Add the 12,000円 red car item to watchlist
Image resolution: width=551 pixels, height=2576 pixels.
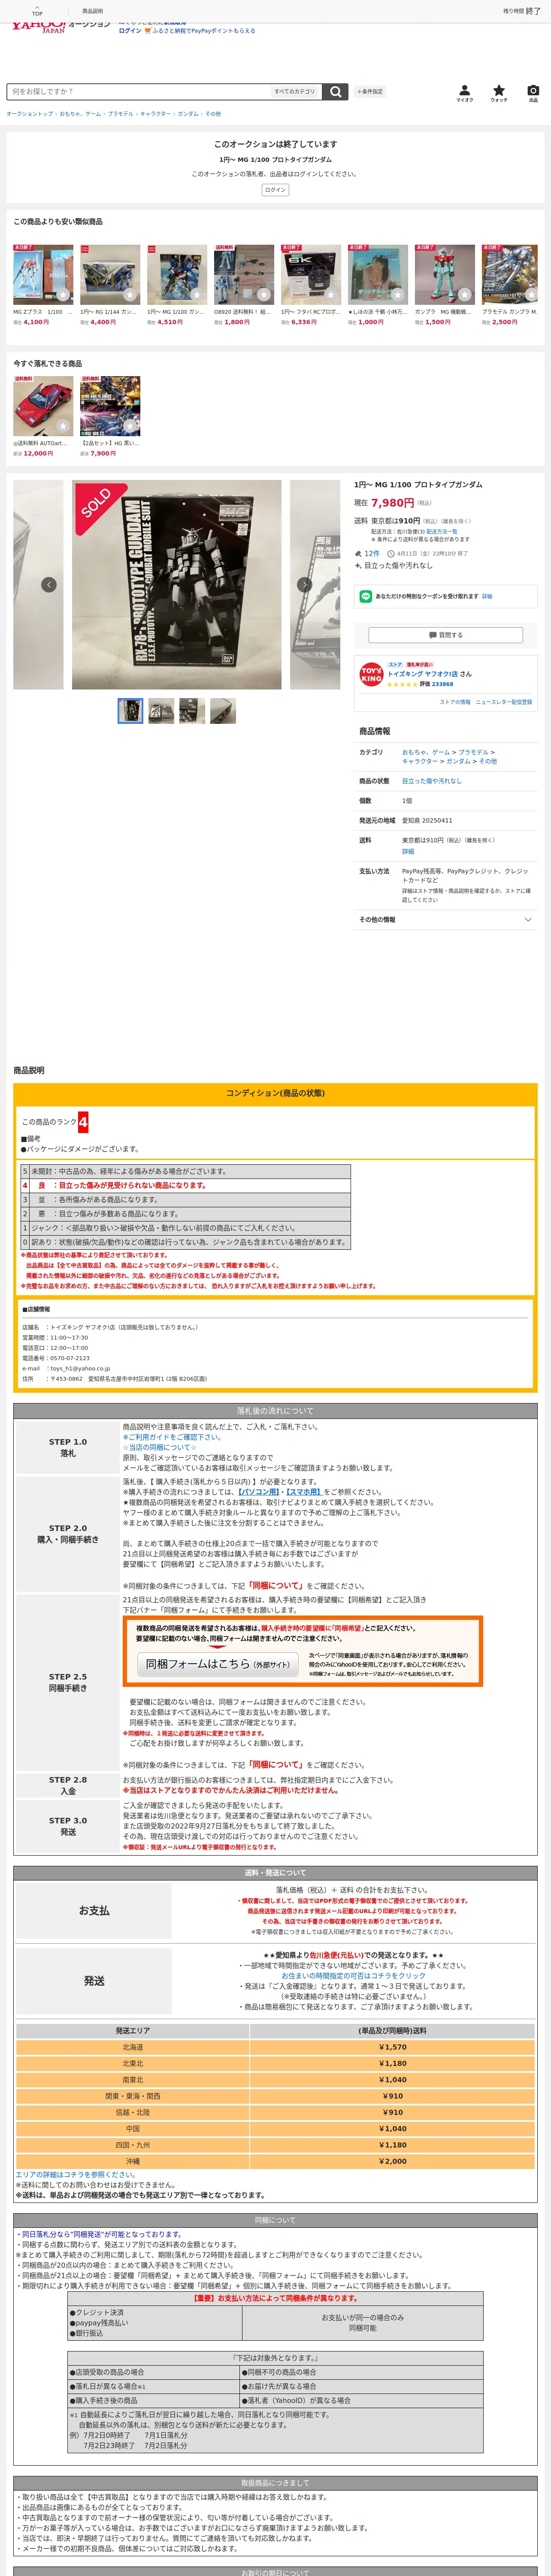(63, 426)
